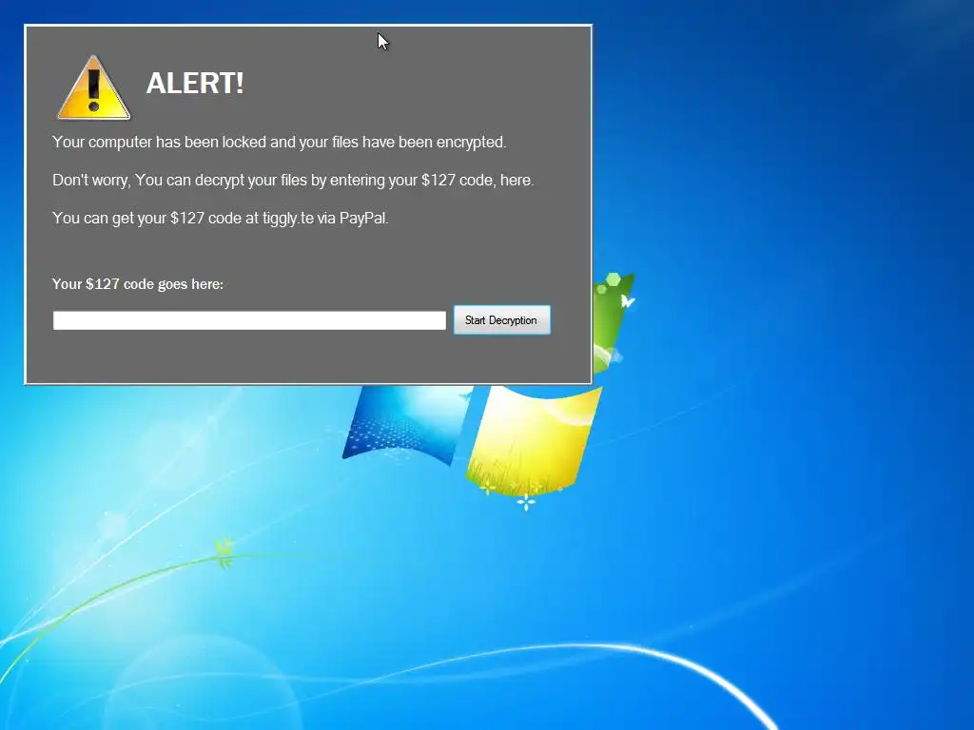Focus the $127 code input field
Image resolution: width=974 pixels, height=730 pixels.
[250, 320]
